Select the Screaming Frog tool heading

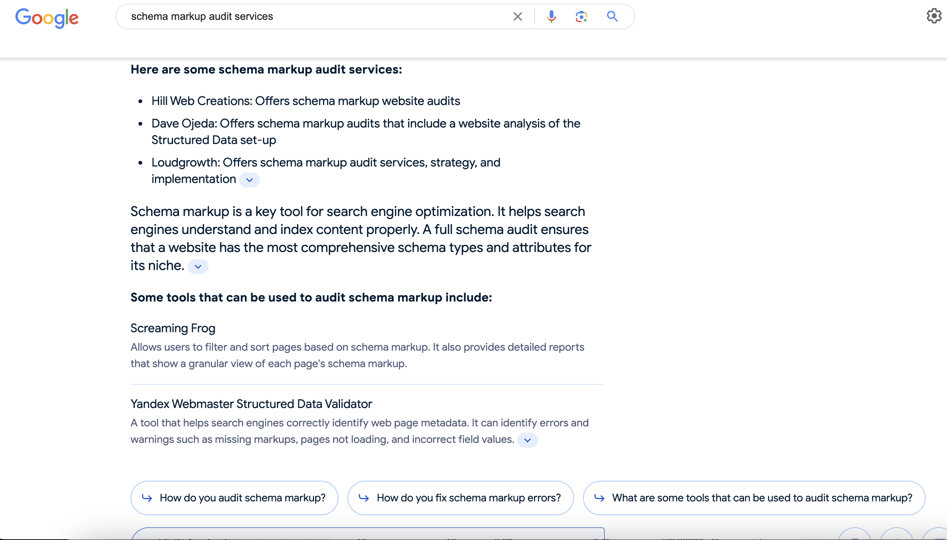[173, 328]
